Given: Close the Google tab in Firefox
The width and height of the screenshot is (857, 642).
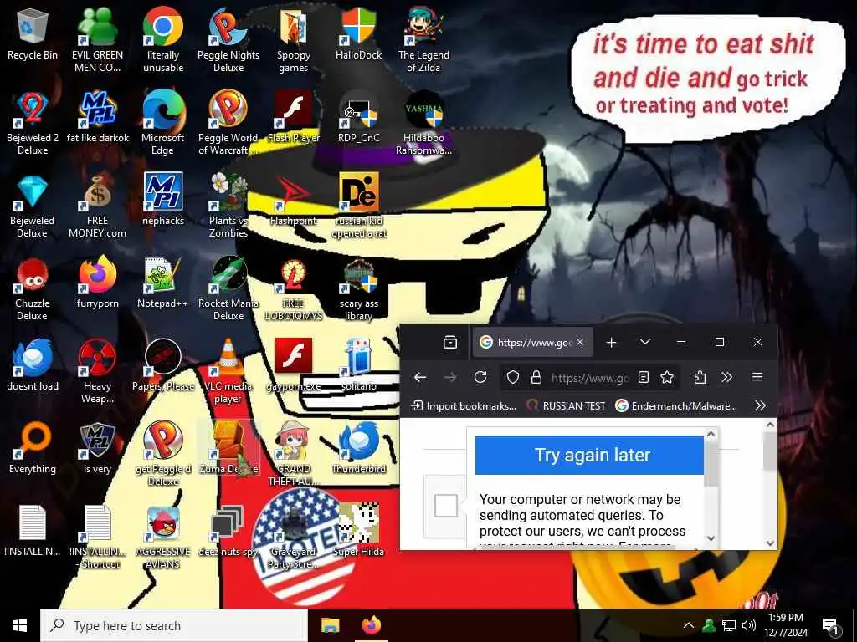Looking at the screenshot, I should point(580,342).
